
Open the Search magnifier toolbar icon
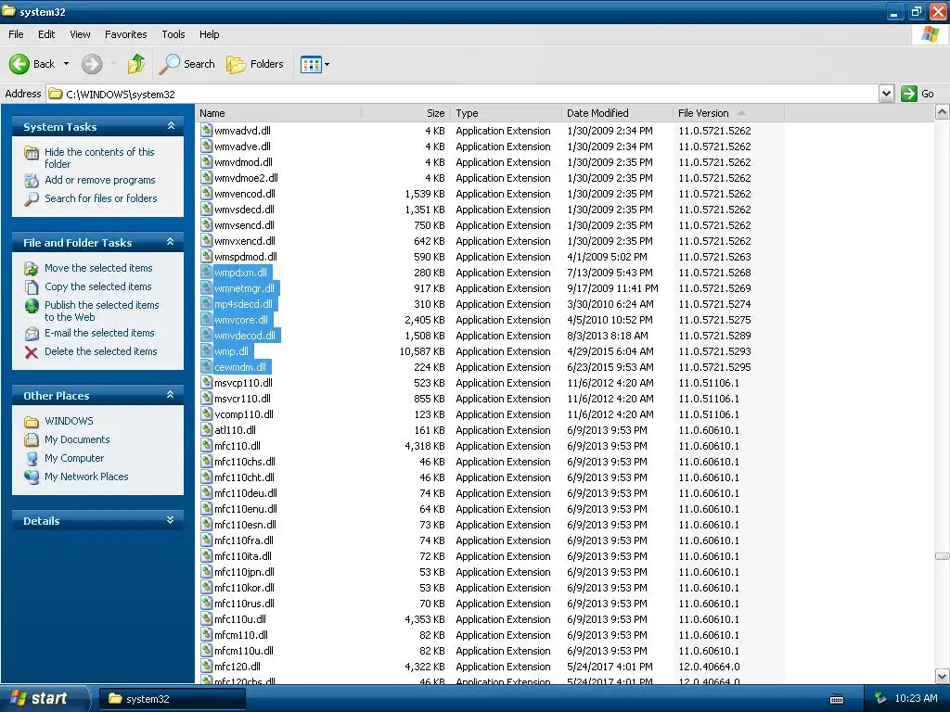[x=169, y=64]
